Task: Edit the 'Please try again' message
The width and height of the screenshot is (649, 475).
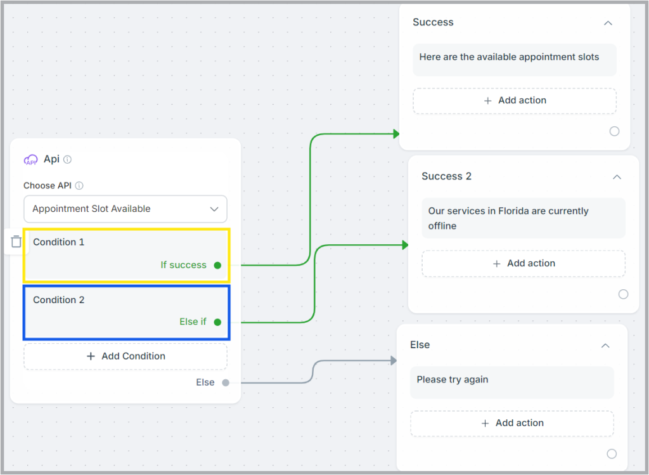Action: pyautogui.click(x=512, y=382)
